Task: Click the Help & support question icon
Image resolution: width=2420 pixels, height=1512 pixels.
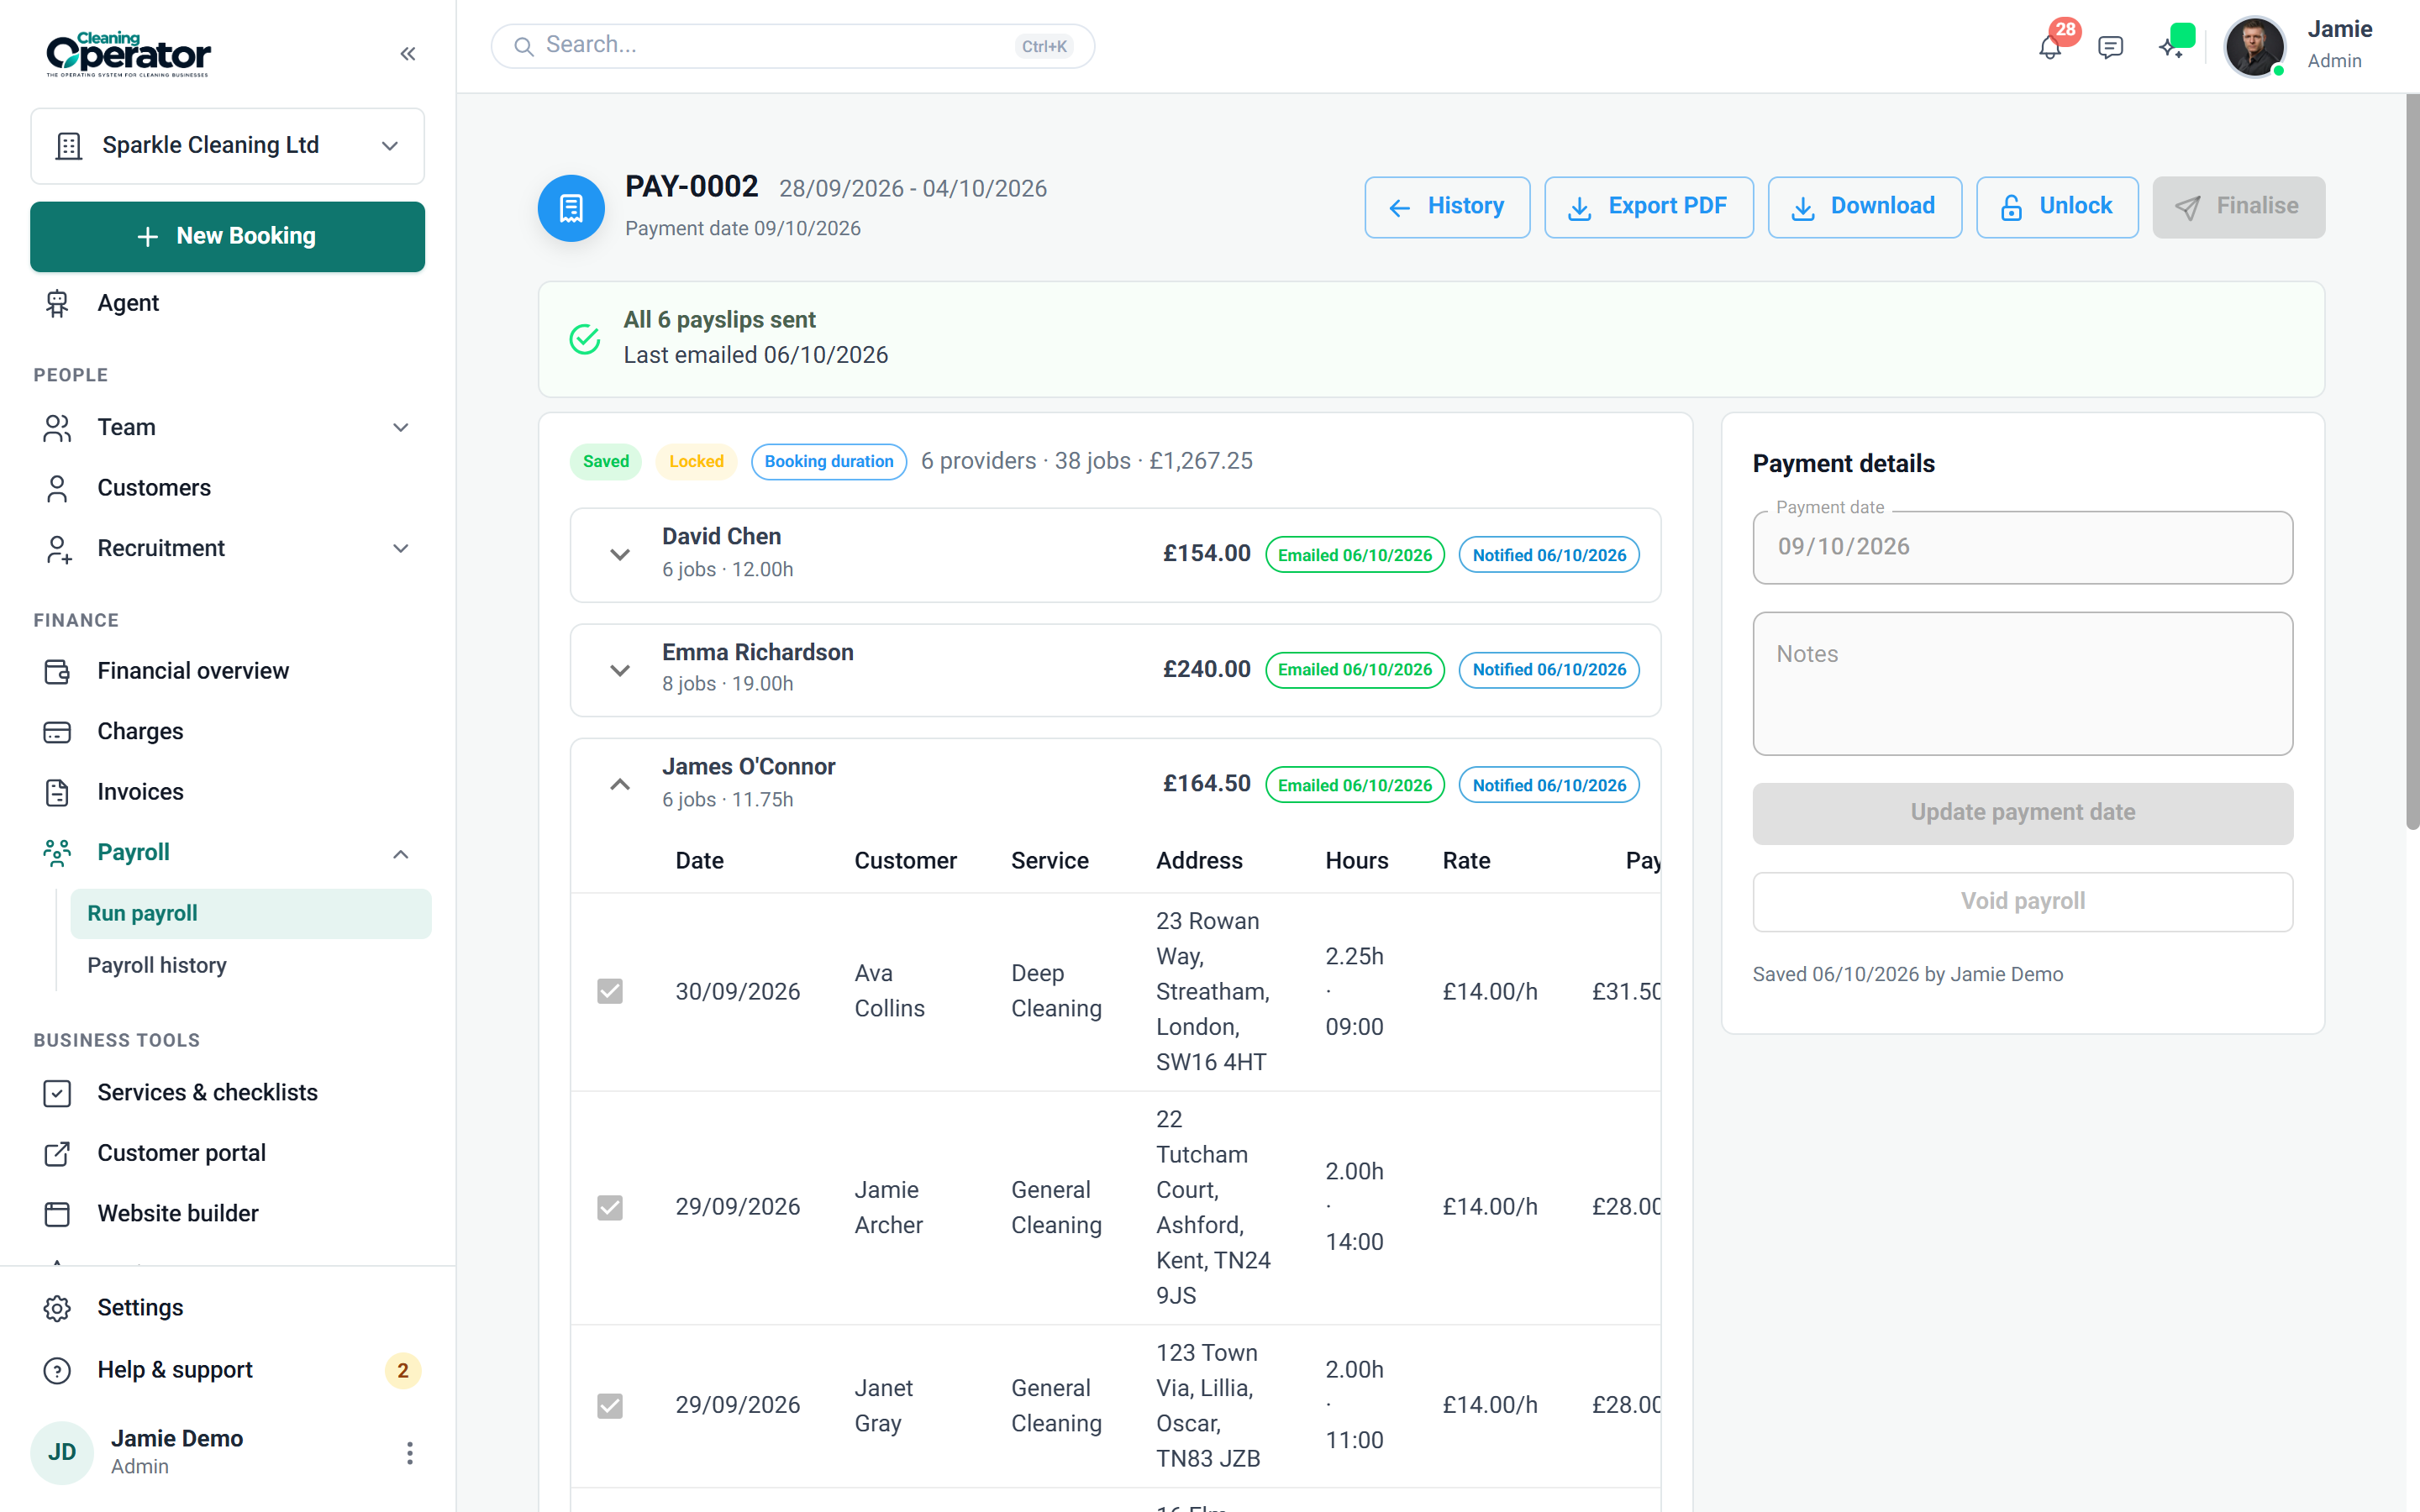Action: point(57,1370)
